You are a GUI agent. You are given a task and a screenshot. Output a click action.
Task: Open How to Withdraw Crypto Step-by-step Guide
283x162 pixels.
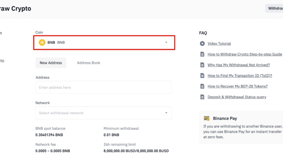pos(245,54)
